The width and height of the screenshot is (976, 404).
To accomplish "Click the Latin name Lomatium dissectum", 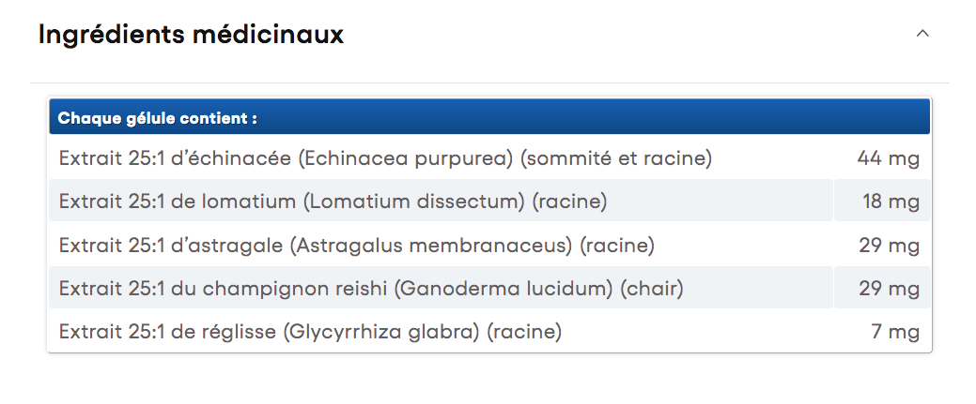I will coord(418,202).
